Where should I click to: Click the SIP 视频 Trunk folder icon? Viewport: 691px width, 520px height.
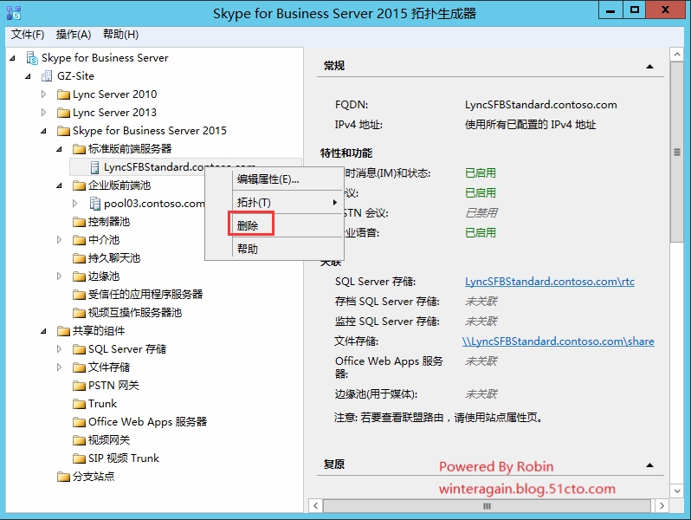pos(80,458)
